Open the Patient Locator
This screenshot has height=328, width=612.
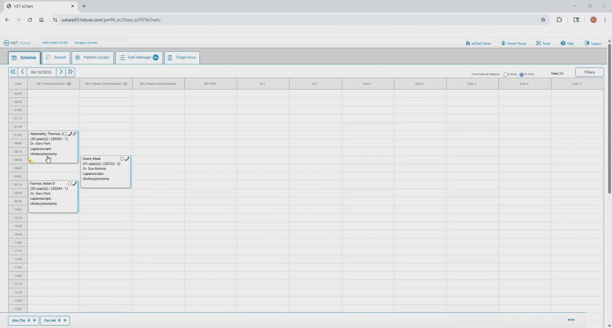coord(92,58)
